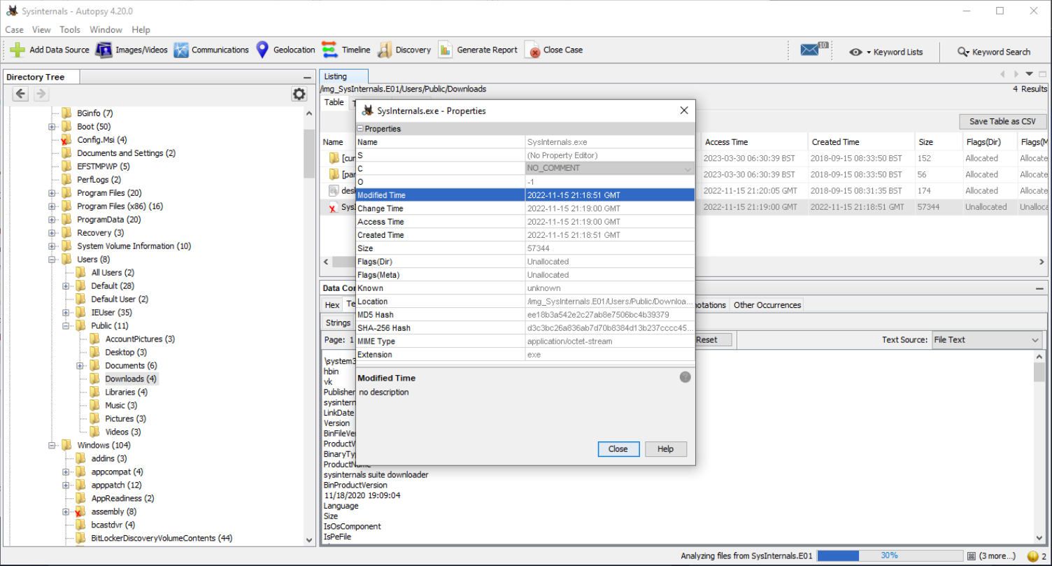Viewport: 1052px width, 566px height.
Task: Click Save Table as CSV
Action: tap(1003, 121)
